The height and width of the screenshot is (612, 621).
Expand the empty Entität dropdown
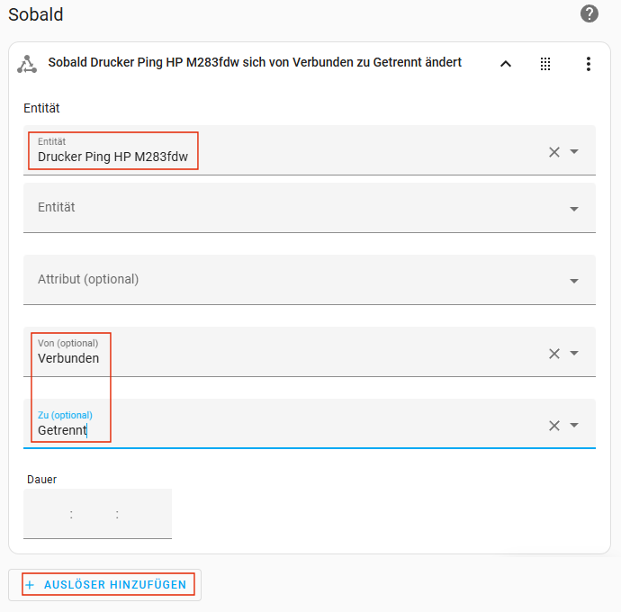(x=574, y=209)
